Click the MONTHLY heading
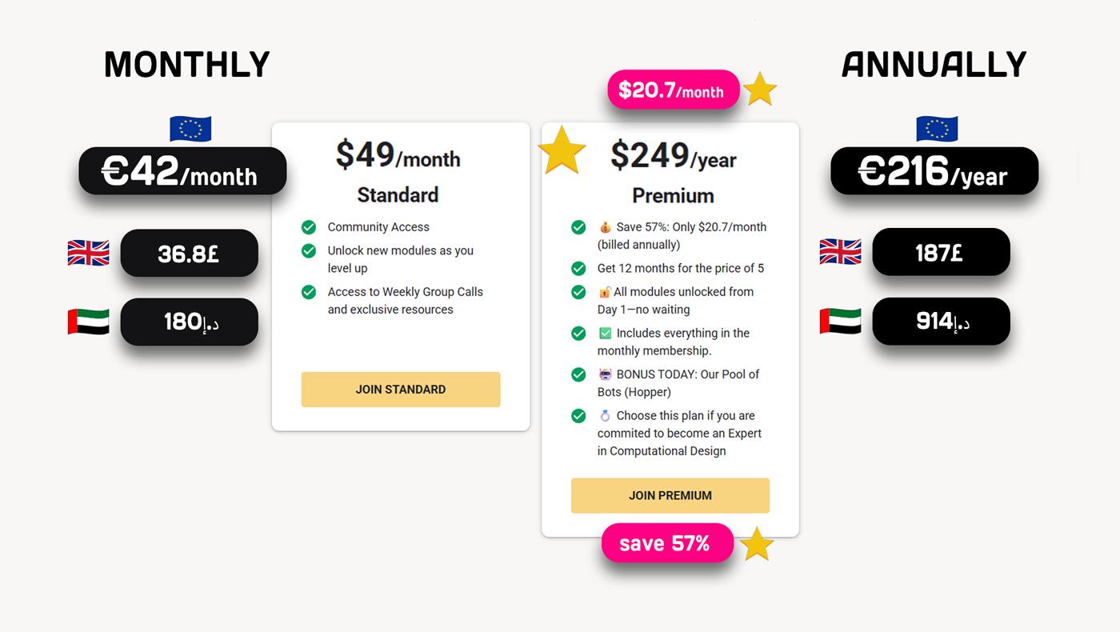This screenshot has width=1120, height=632. [186, 65]
